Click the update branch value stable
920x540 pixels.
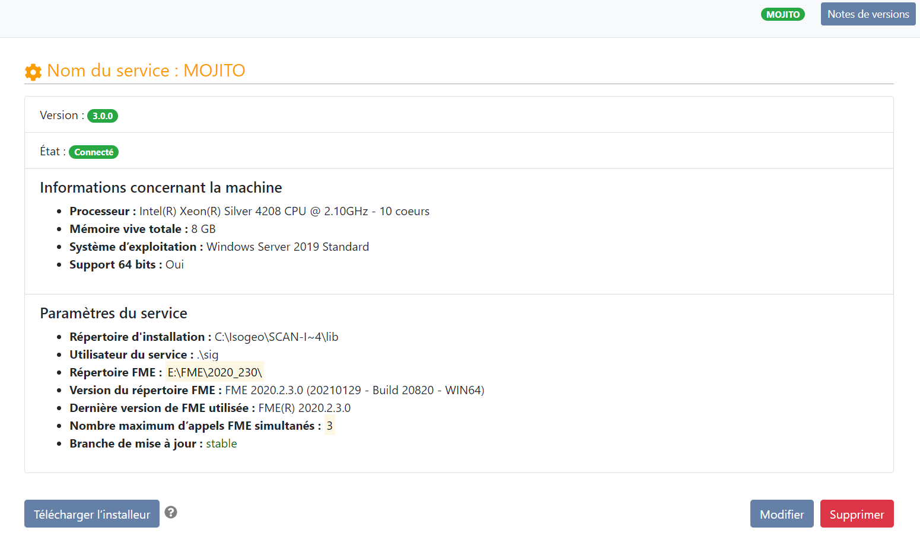coord(221,443)
